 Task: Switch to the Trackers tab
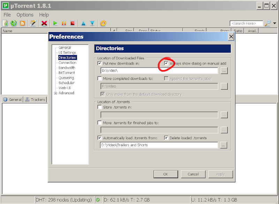click(35, 100)
